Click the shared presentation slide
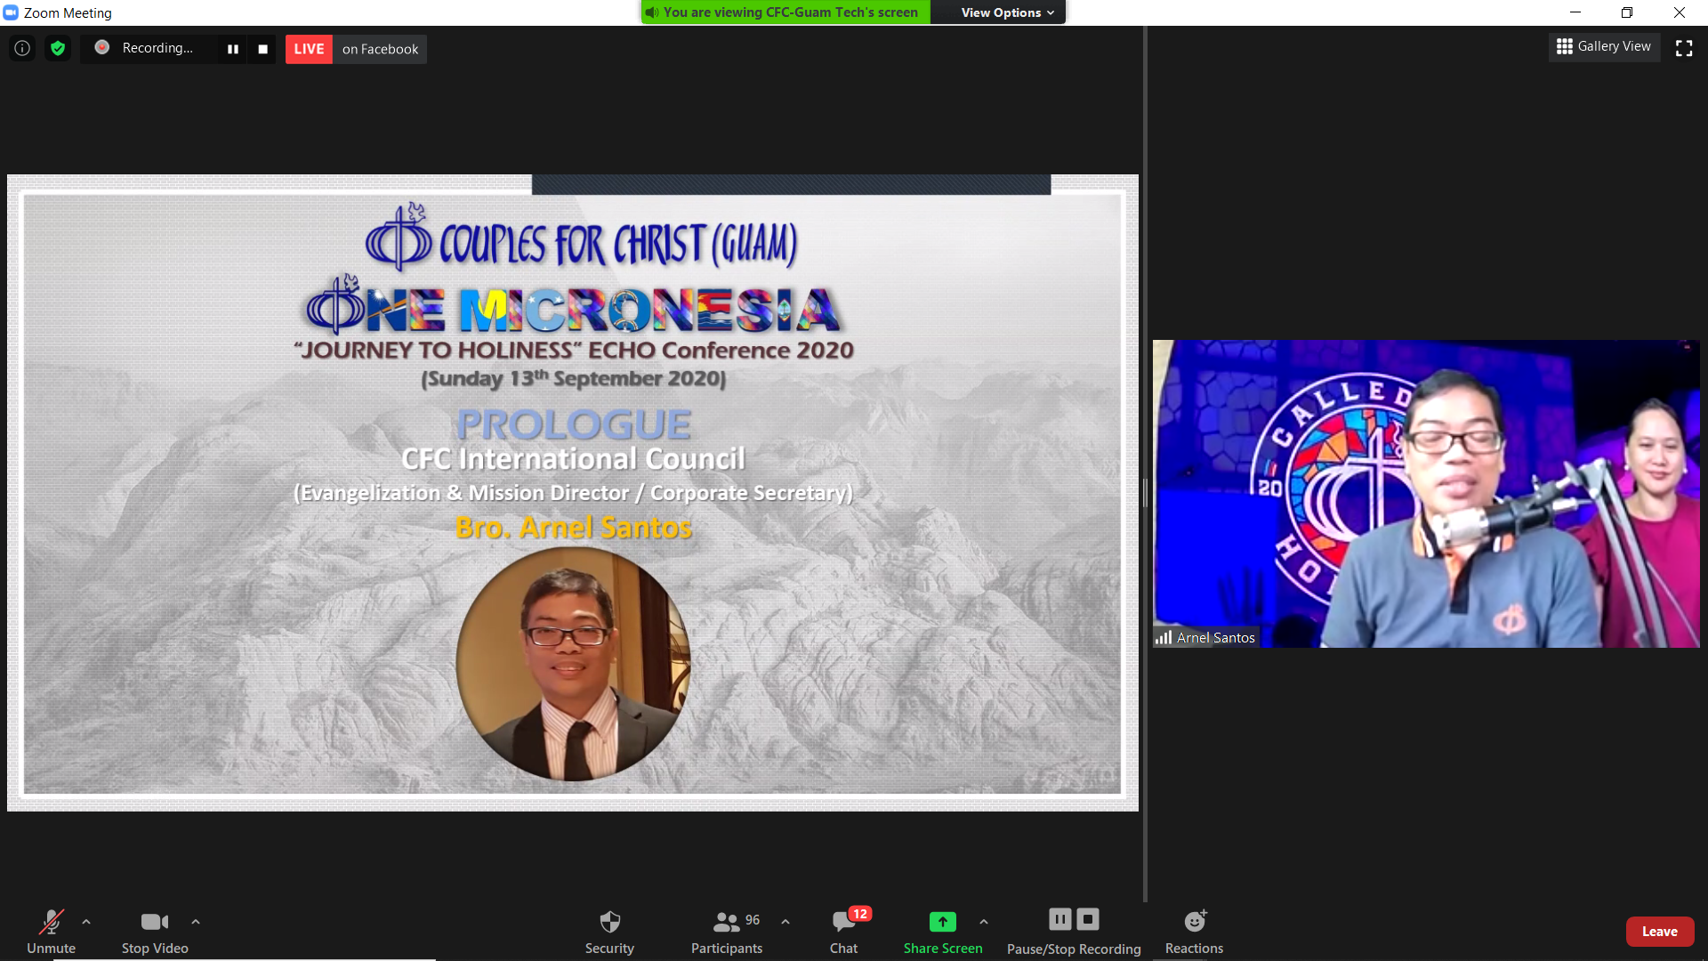 (x=573, y=493)
